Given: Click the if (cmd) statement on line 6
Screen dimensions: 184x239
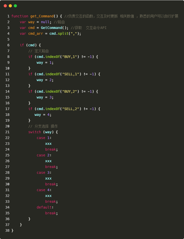Looking at the screenshot, I should click(30, 45).
